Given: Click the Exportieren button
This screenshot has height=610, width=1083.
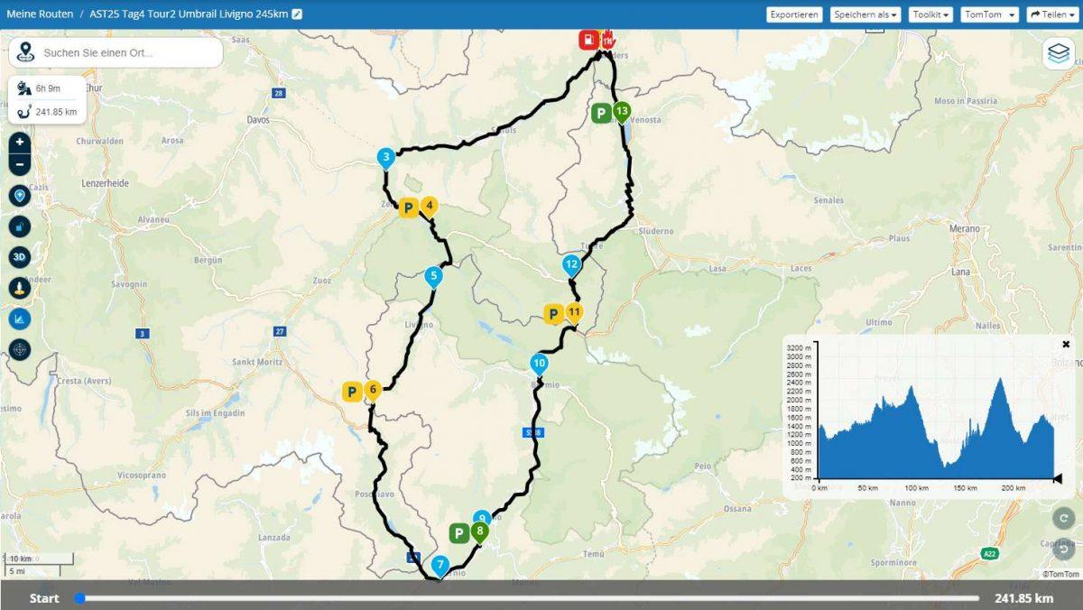Looking at the screenshot, I should (x=794, y=14).
